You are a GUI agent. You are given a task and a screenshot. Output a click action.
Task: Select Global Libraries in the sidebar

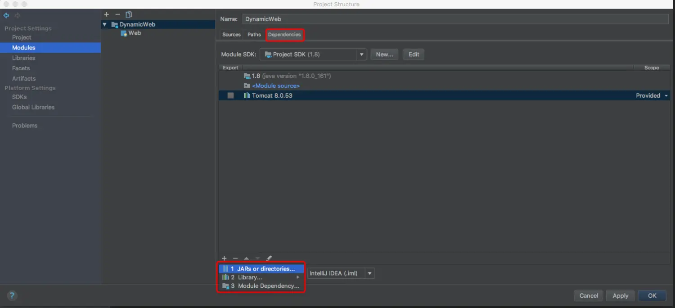pyautogui.click(x=33, y=107)
